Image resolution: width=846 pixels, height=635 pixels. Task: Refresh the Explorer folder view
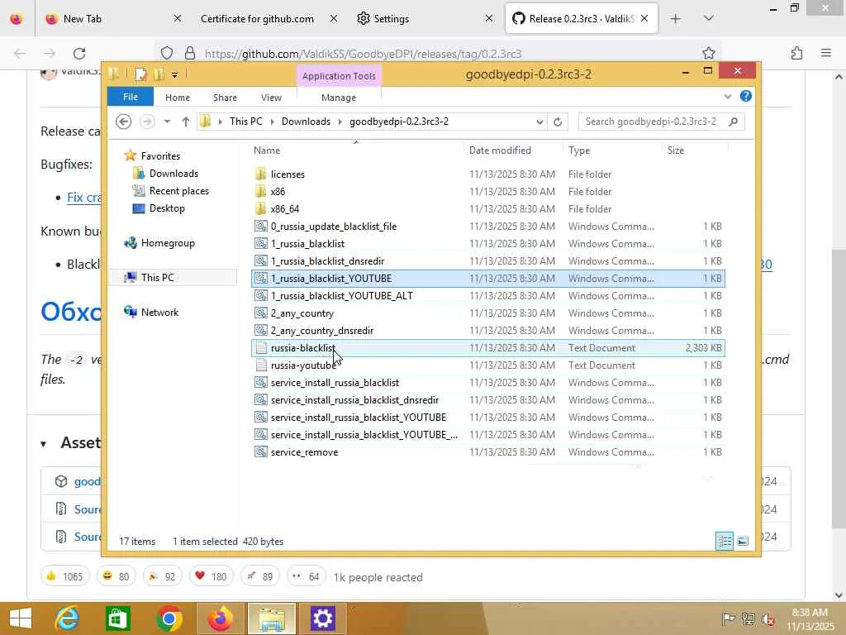pyautogui.click(x=558, y=122)
